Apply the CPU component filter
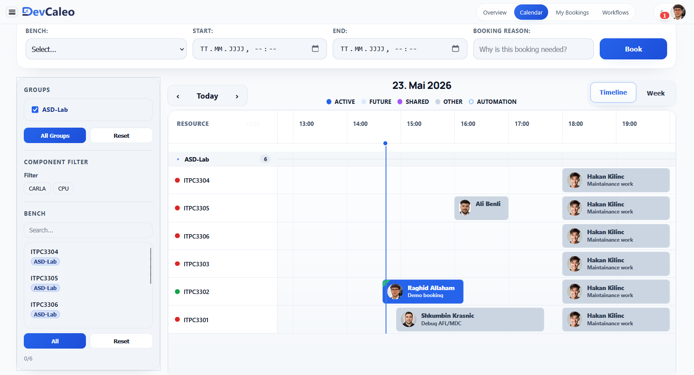The width and height of the screenshot is (694, 375). [x=63, y=188]
